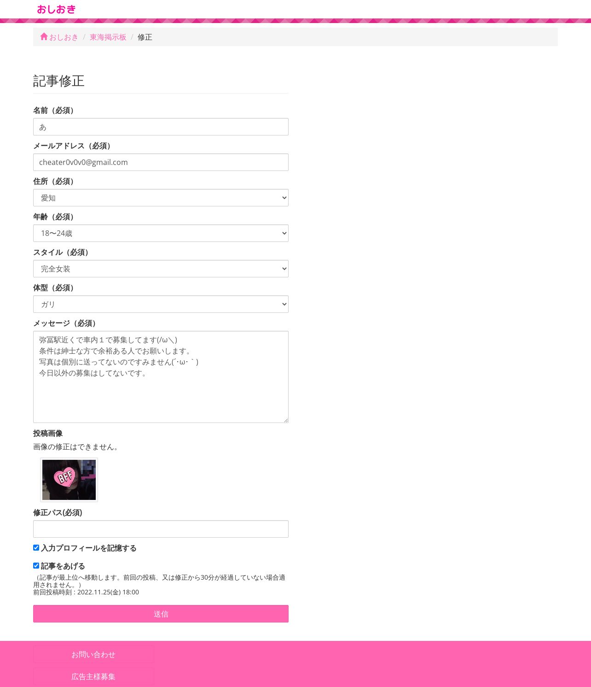Toggle the 記事をあげる checkbox
This screenshot has width=591, height=687.
(36, 566)
